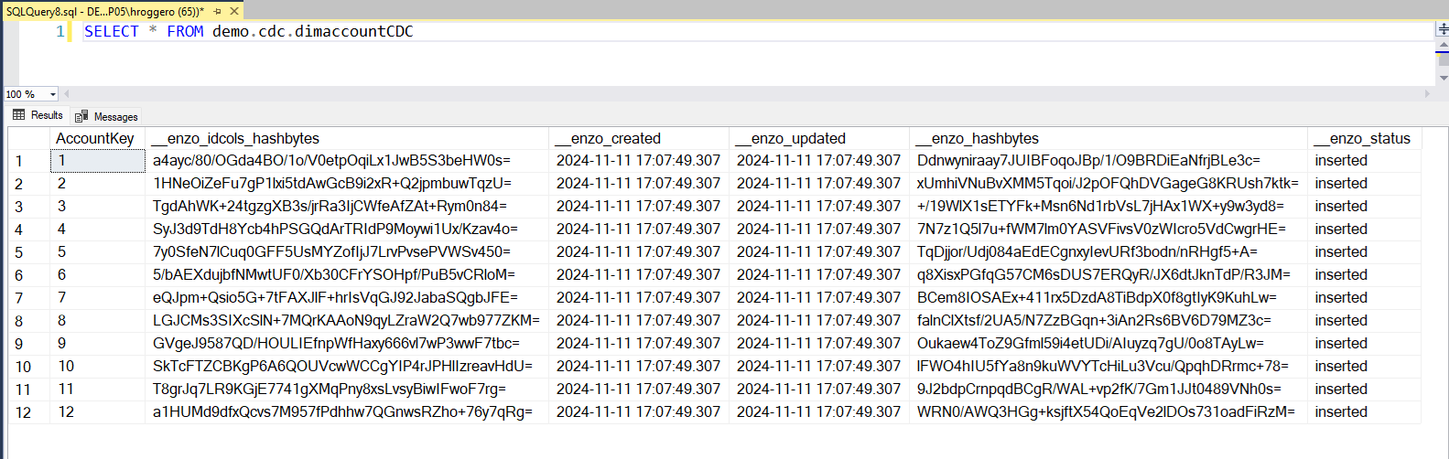The height and width of the screenshot is (459, 1449).
Task: Pin the SQLQuery8.sql document tab
Action: [218, 11]
